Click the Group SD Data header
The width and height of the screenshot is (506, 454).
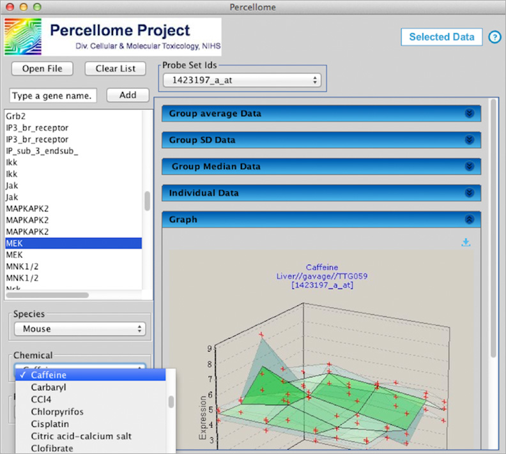[x=321, y=140]
